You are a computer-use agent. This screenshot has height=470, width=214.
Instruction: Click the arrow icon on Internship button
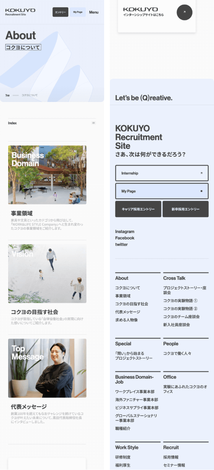(x=201, y=173)
